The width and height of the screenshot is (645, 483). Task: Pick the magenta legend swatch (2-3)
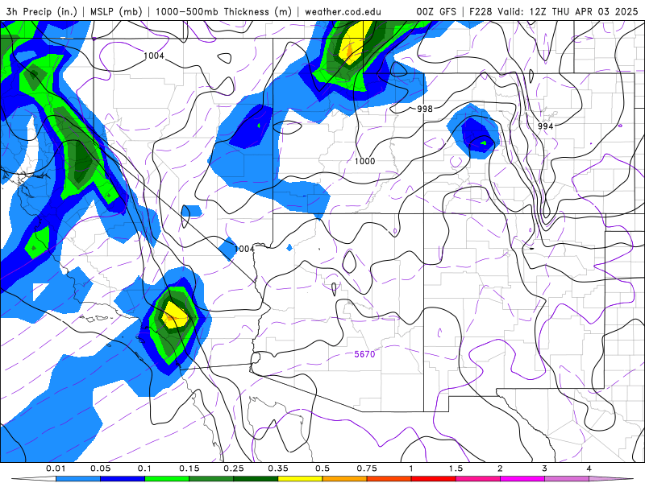[x=522, y=479]
